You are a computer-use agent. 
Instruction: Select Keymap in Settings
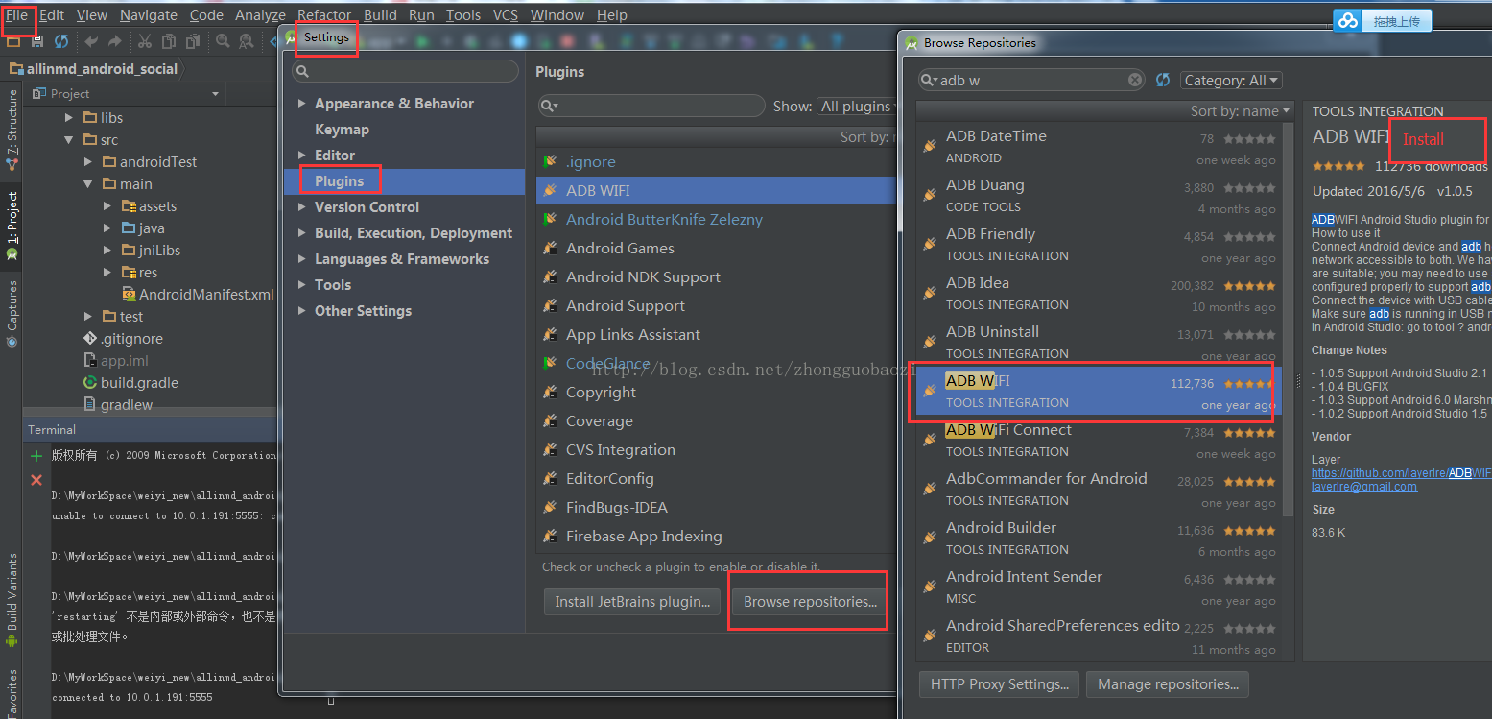tap(342, 130)
